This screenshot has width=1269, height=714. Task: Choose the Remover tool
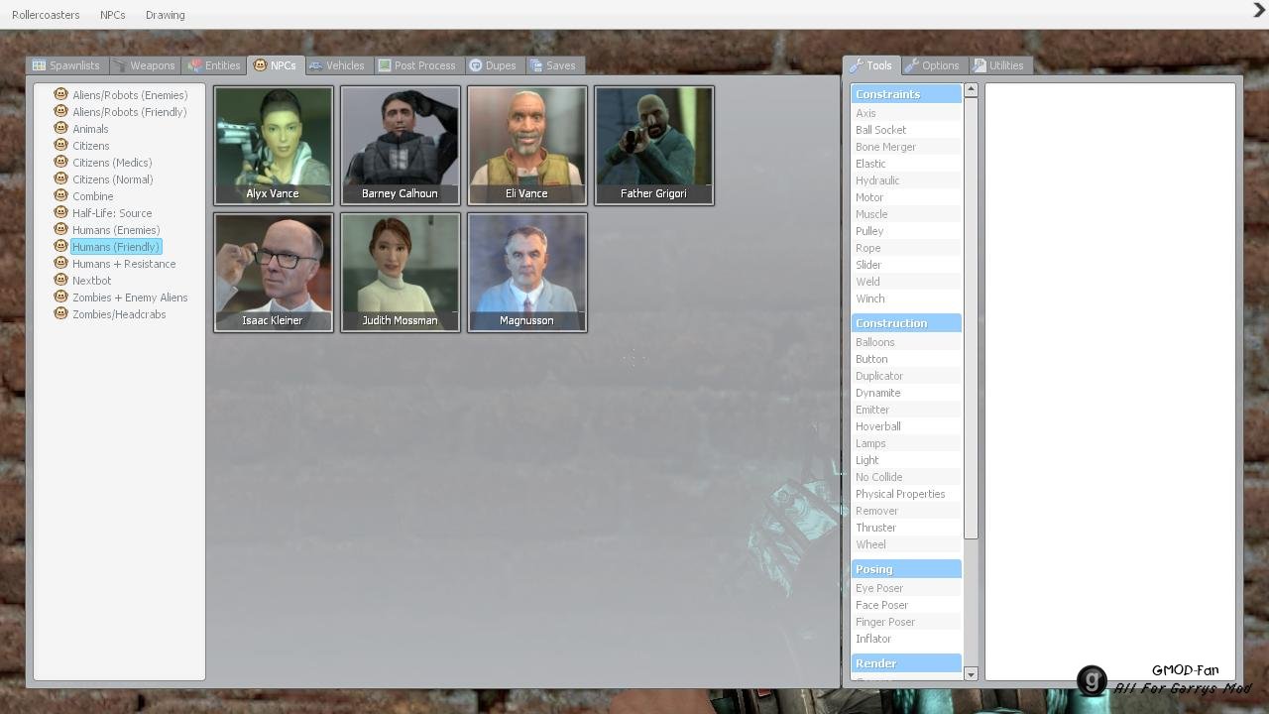point(906,511)
